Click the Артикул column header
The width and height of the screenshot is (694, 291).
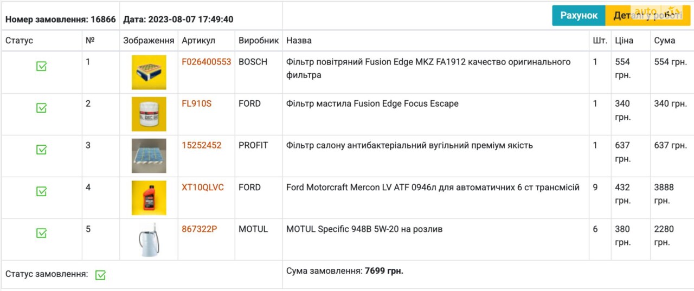pos(198,41)
